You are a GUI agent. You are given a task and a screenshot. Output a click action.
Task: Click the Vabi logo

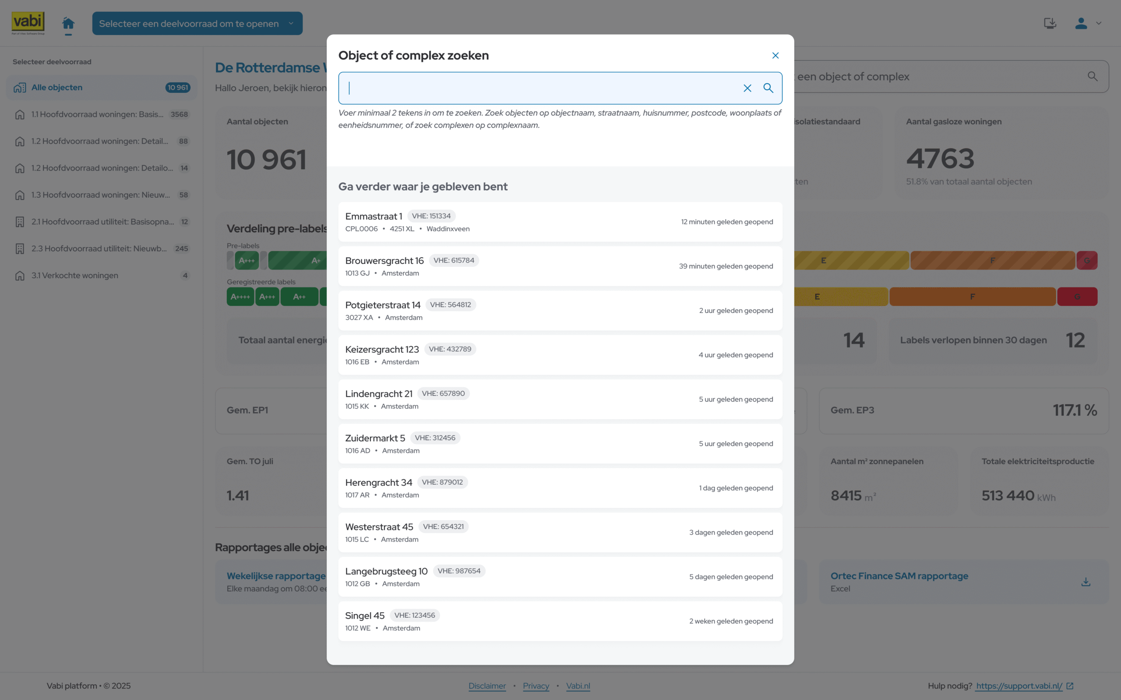pos(28,23)
